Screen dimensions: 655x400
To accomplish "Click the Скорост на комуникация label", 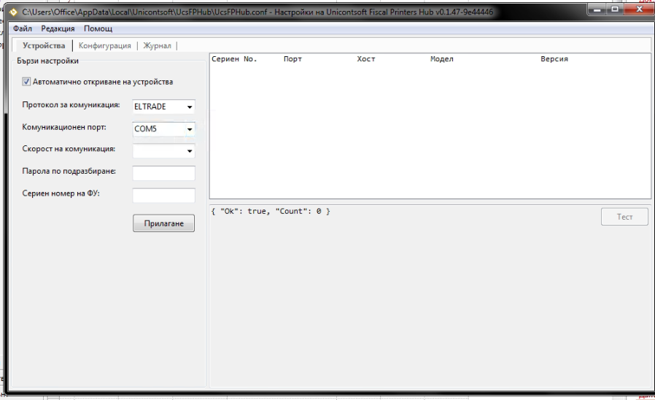I will pyautogui.click(x=69, y=149).
